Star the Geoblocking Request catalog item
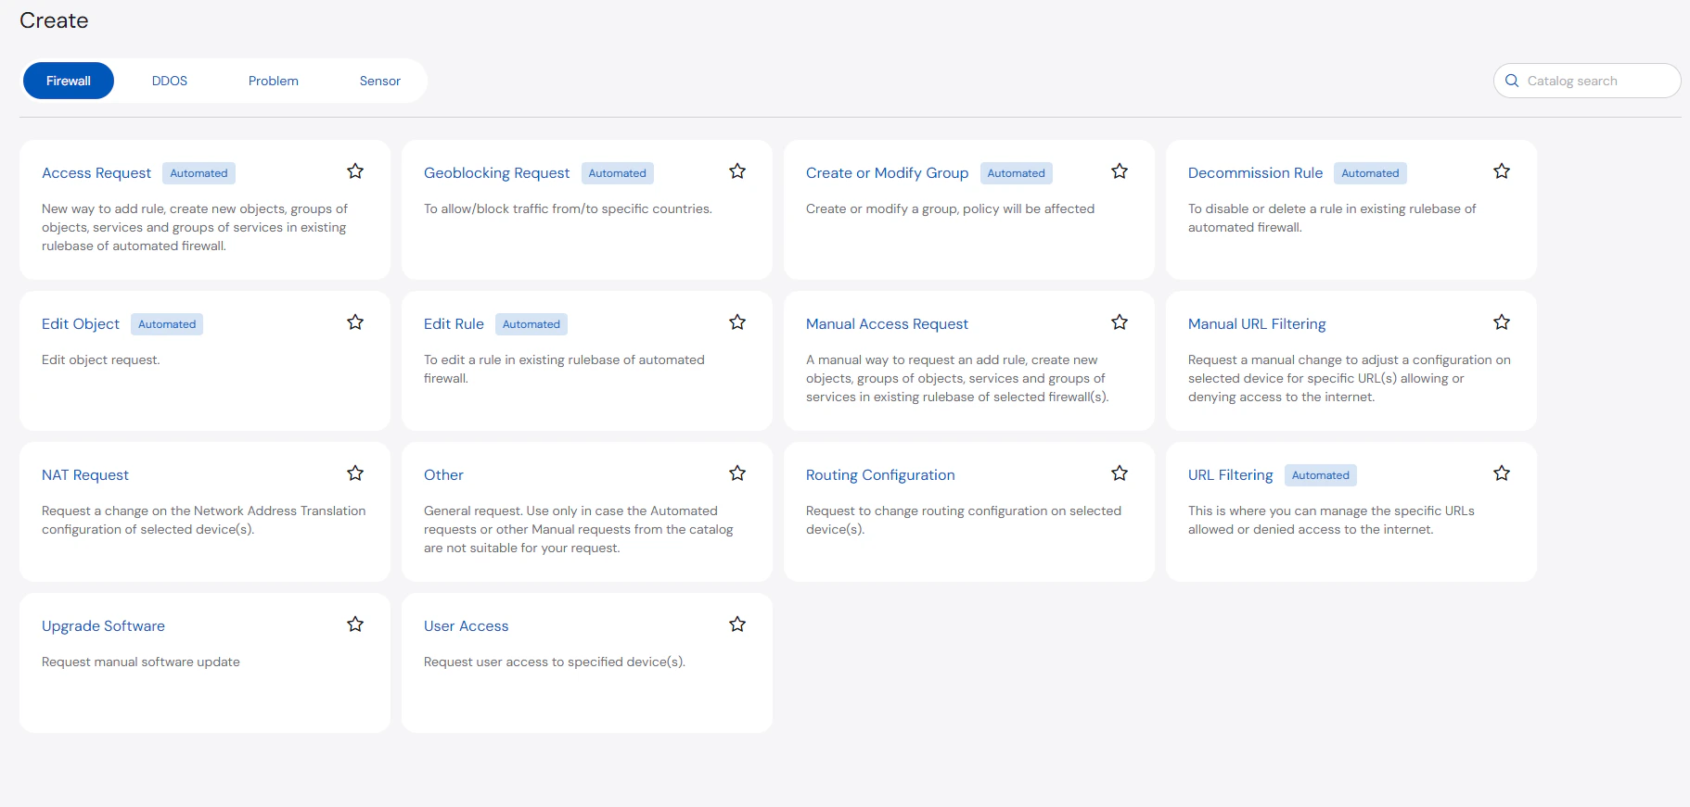Viewport: 1690px width, 807px height. (x=737, y=171)
